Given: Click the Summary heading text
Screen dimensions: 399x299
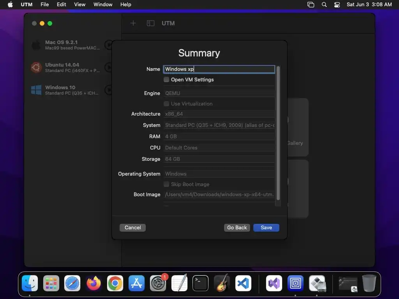Looking at the screenshot, I should [199, 53].
